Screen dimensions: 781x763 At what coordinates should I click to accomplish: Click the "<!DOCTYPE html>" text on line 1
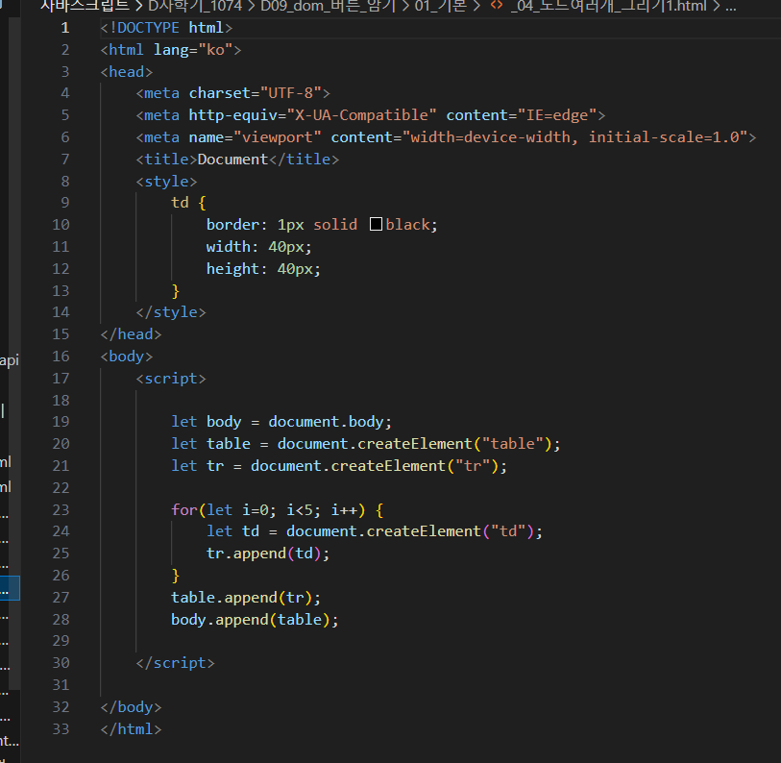[166, 28]
